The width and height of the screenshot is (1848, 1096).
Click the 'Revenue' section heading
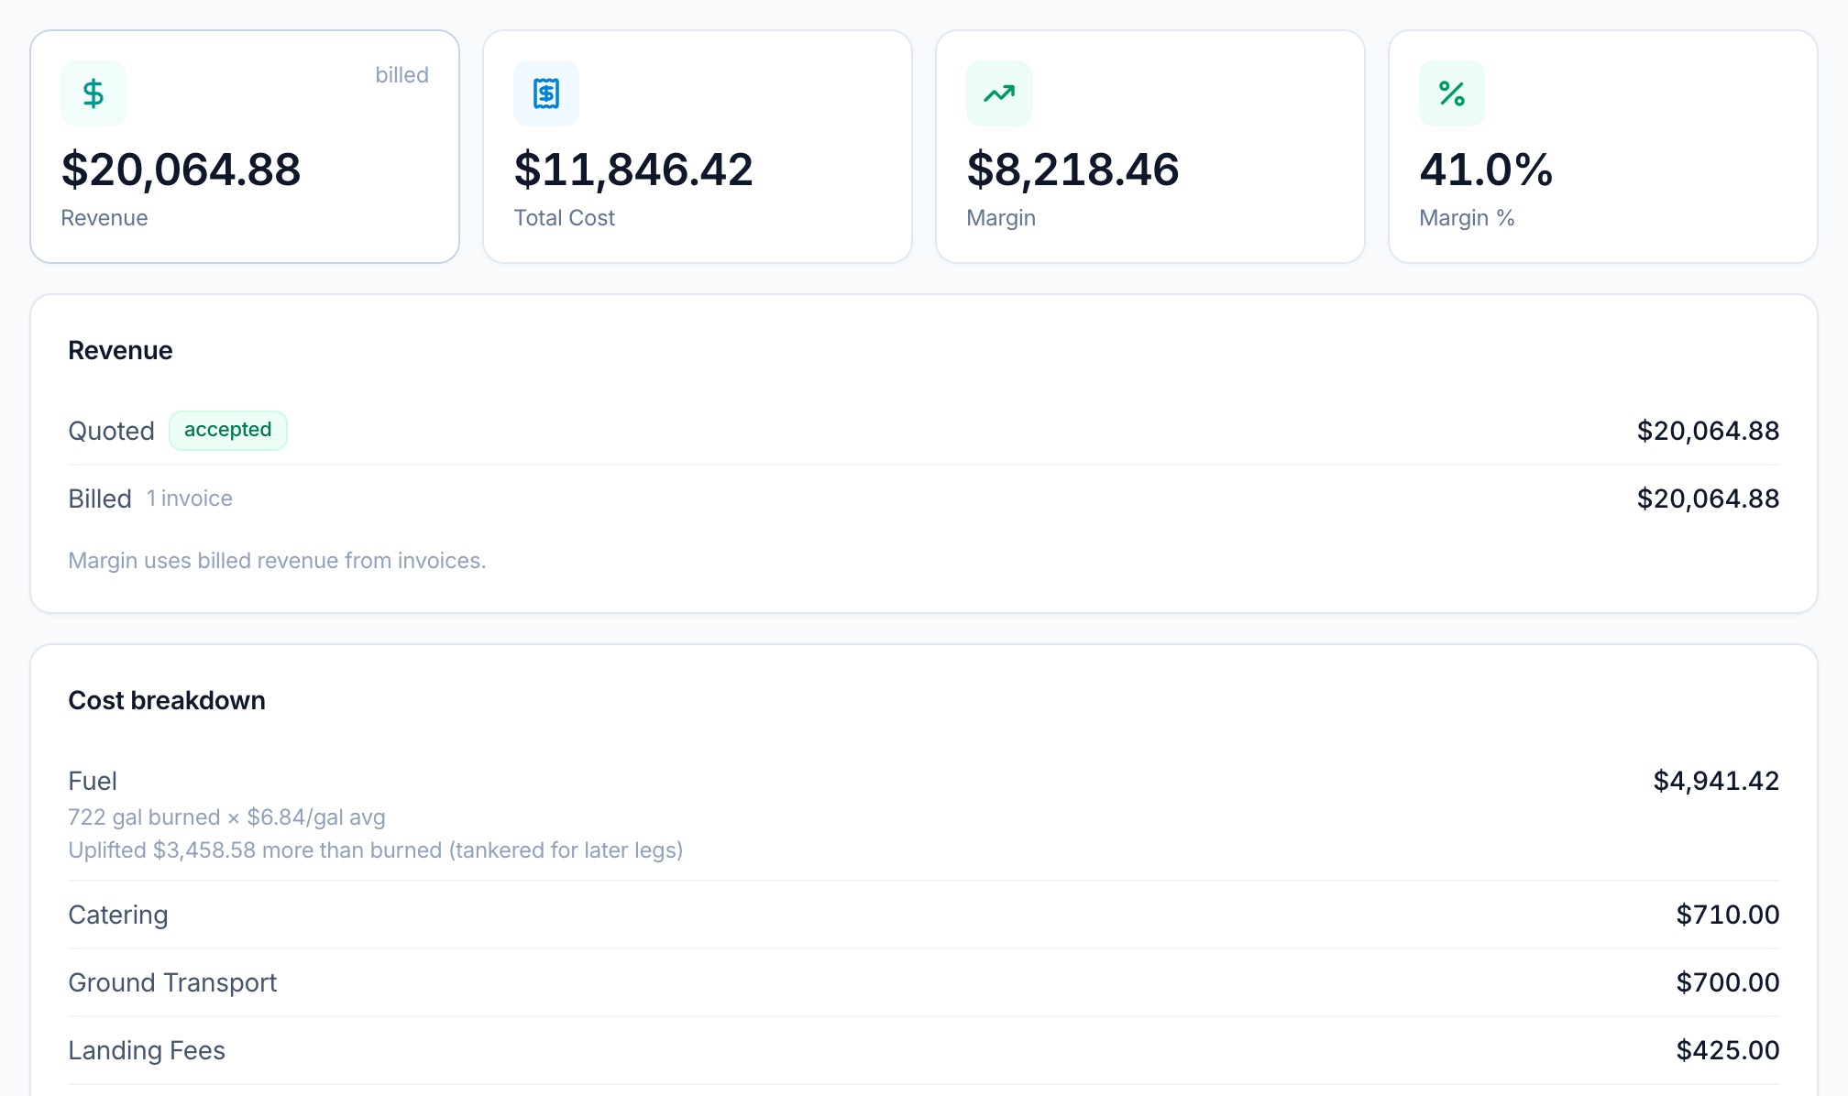[x=120, y=350]
